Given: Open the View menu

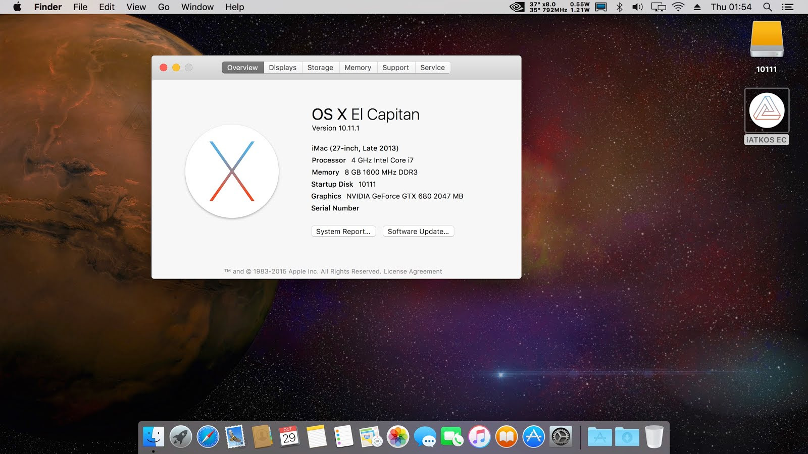Looking at the screenshot, I should [136, 7].
